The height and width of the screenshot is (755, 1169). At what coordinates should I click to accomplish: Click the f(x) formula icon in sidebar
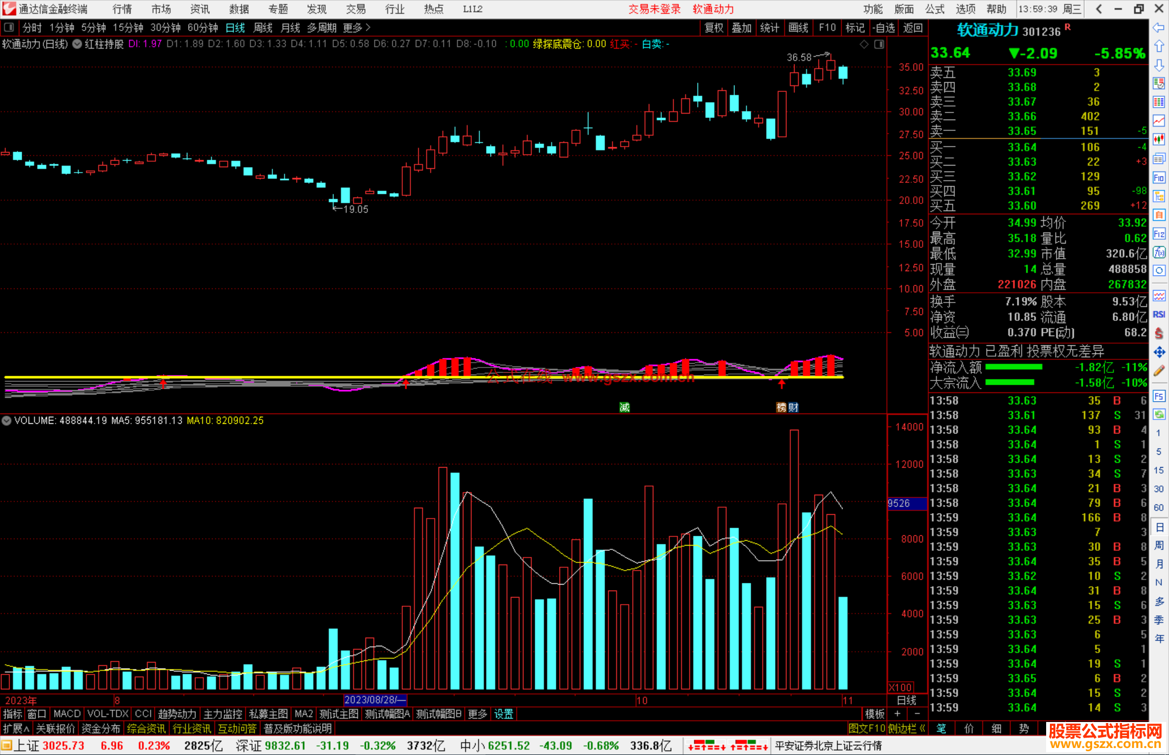[x=1159, y=252]
